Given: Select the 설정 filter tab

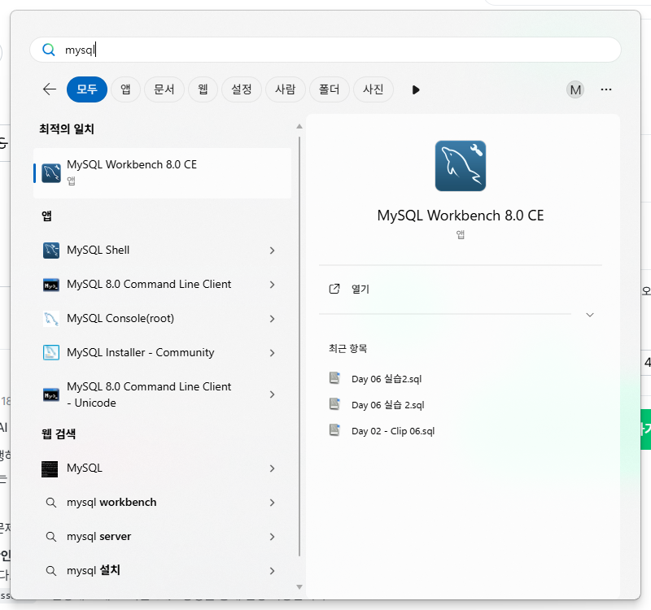Looking at the screenshot, I should [x=241, y=89].
